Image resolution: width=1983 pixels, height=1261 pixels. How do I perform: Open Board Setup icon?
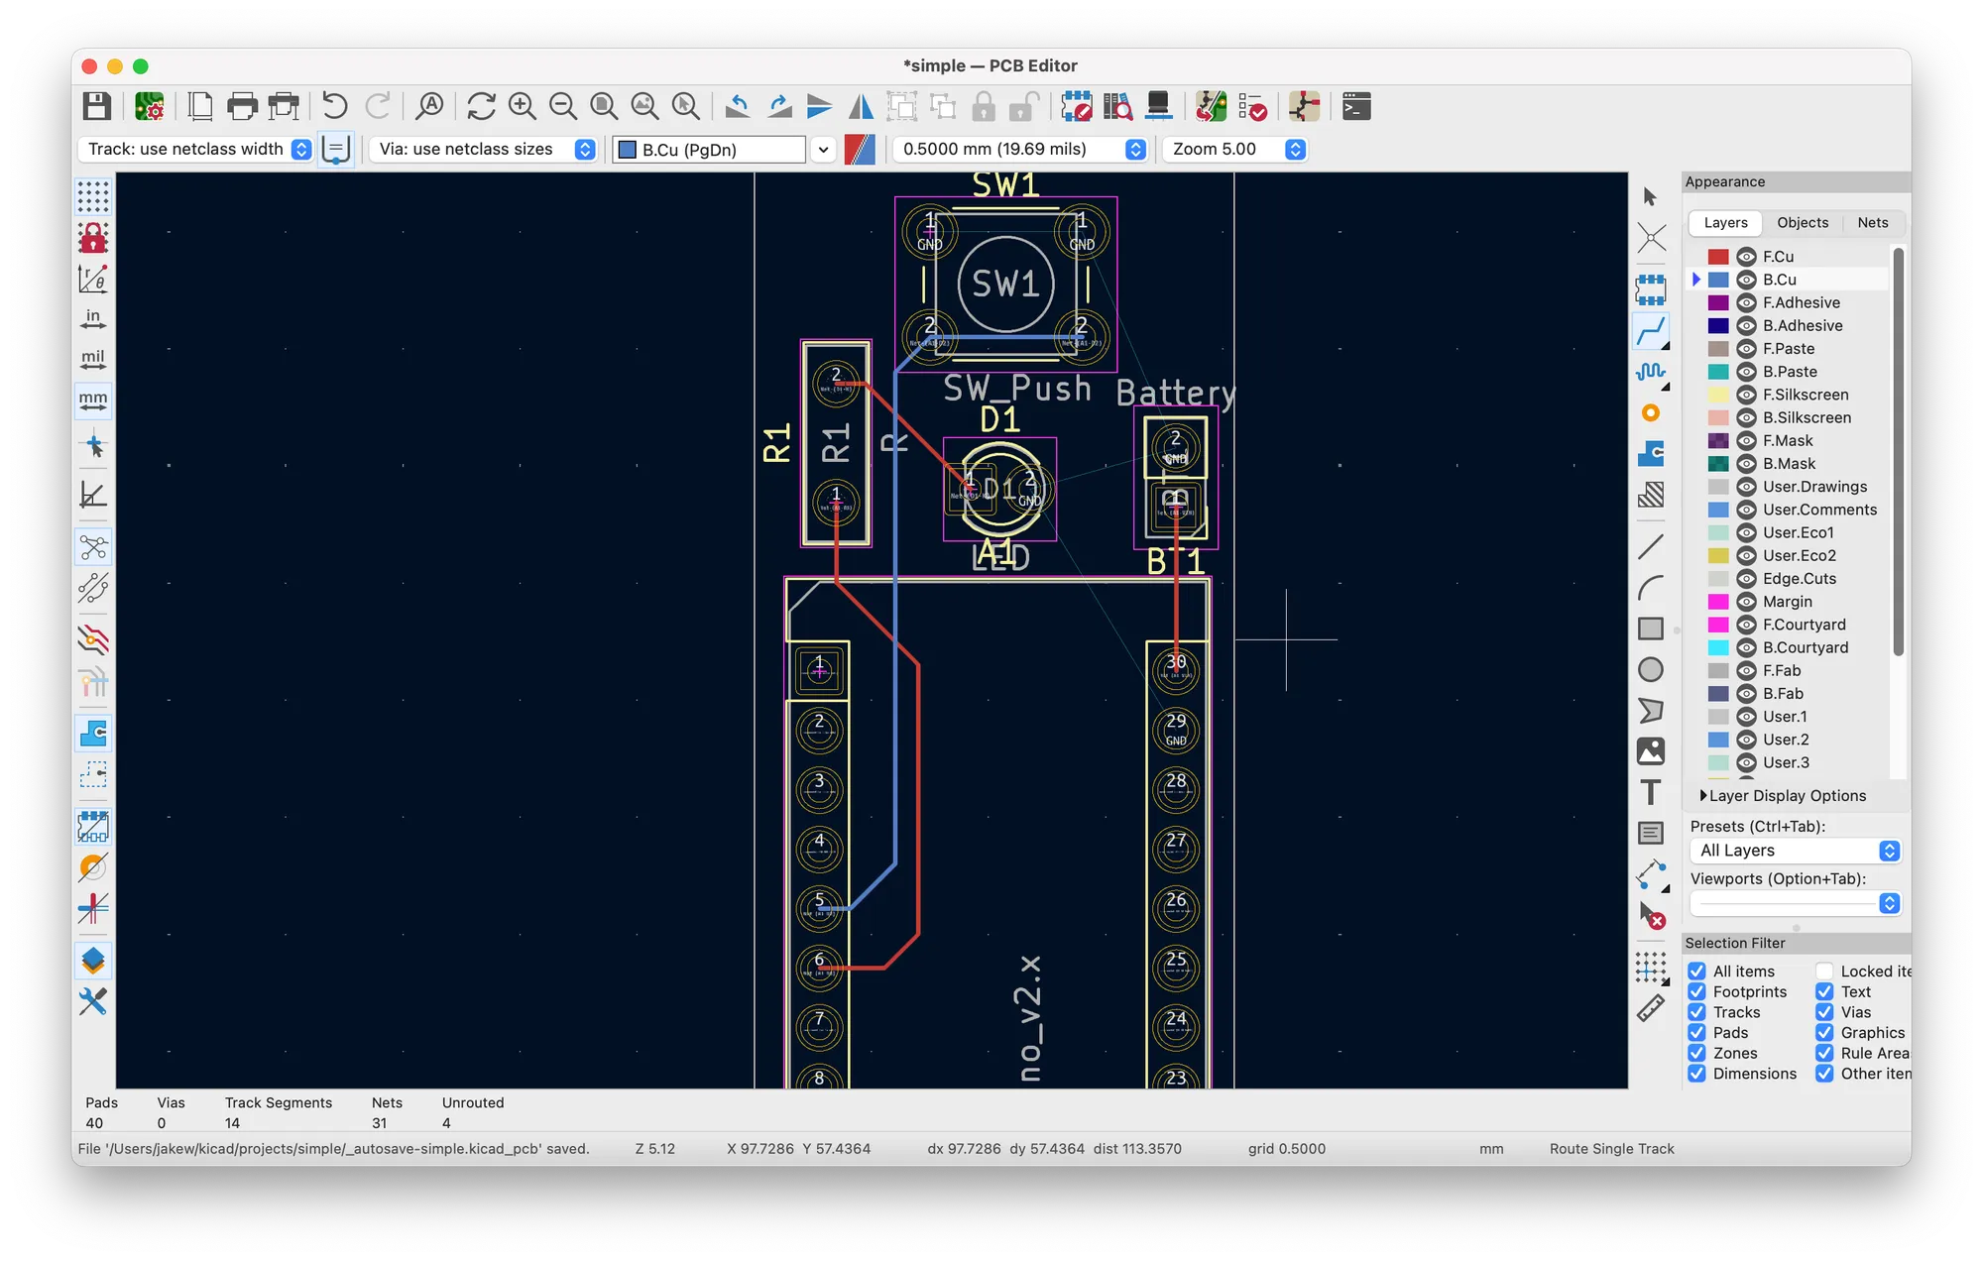[x=150, y=106]
